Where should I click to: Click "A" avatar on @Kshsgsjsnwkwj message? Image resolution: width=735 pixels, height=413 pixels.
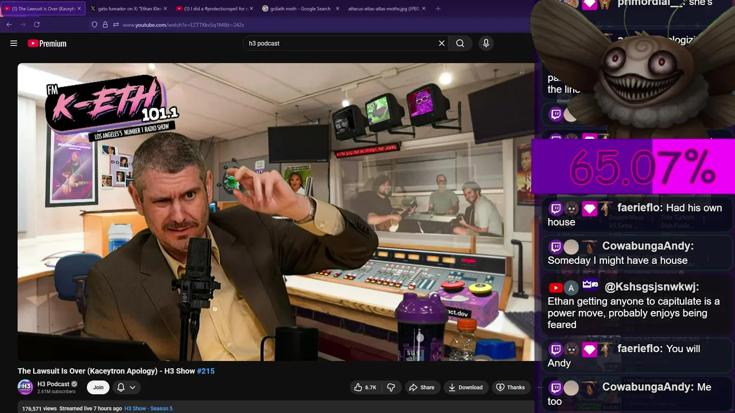click(571, 288)
